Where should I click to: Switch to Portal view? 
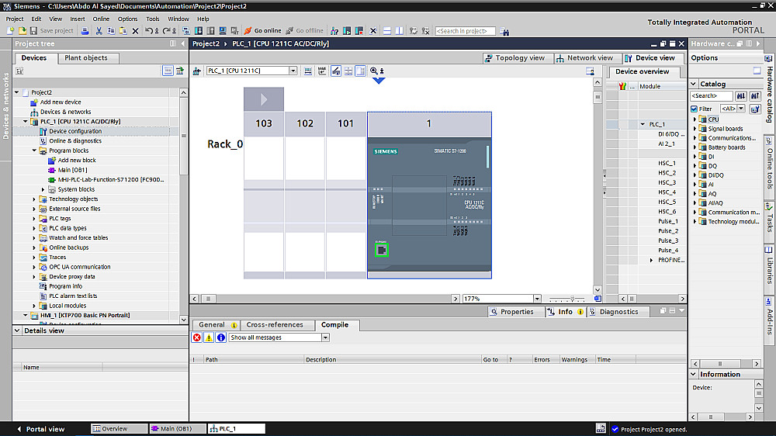tap(41, 429)
